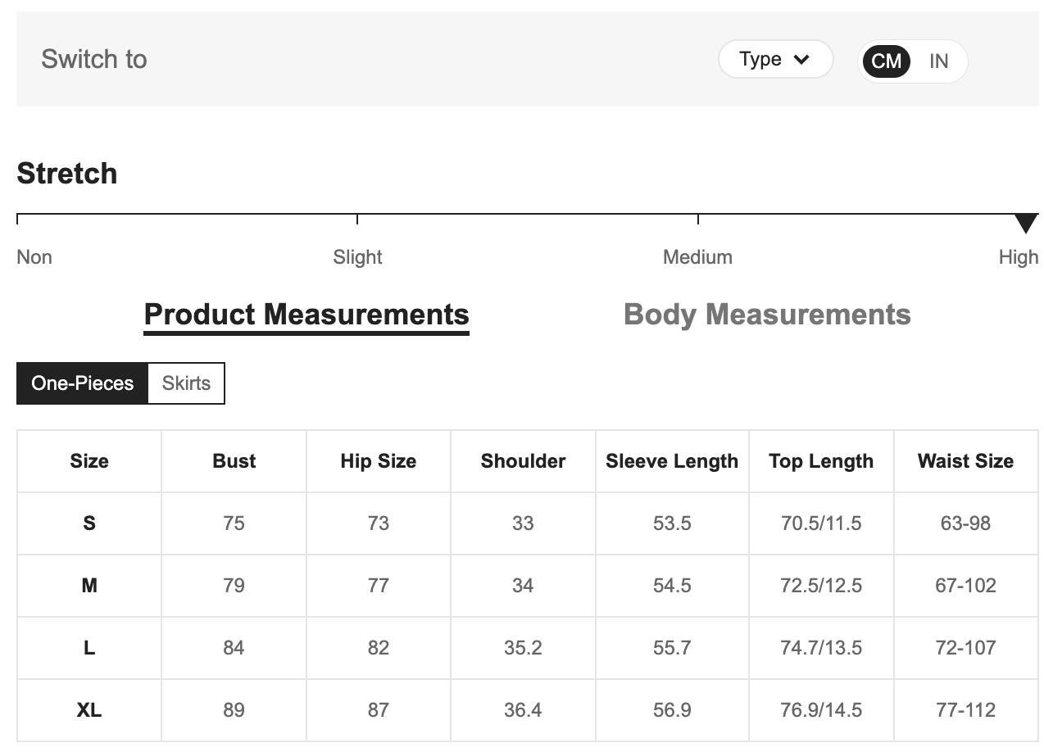The image size is (1044, 752).
Task: Open the Product Measurements tab
Action: [x=306, y=315]
